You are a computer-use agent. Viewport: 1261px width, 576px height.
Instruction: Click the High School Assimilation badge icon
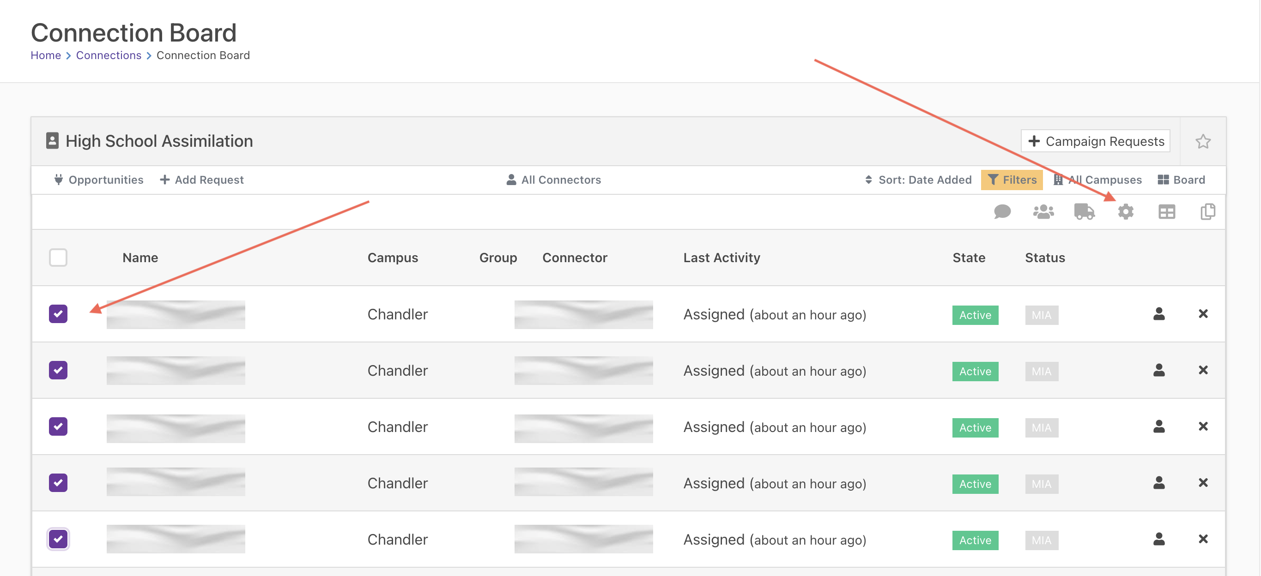coord(52,141)
